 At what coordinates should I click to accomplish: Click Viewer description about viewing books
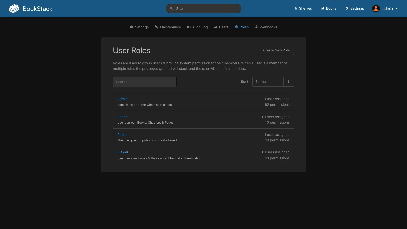(159, 158)
